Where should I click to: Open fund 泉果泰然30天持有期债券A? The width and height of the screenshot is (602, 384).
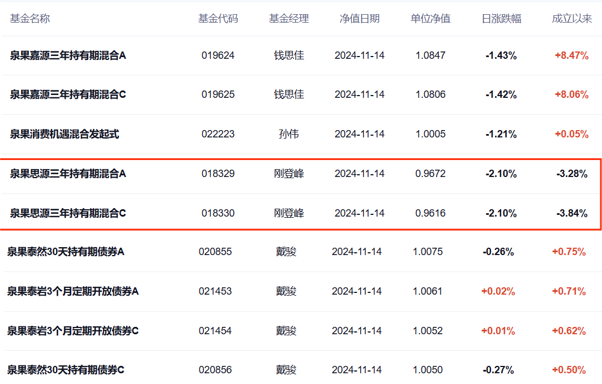pos(66,252)
